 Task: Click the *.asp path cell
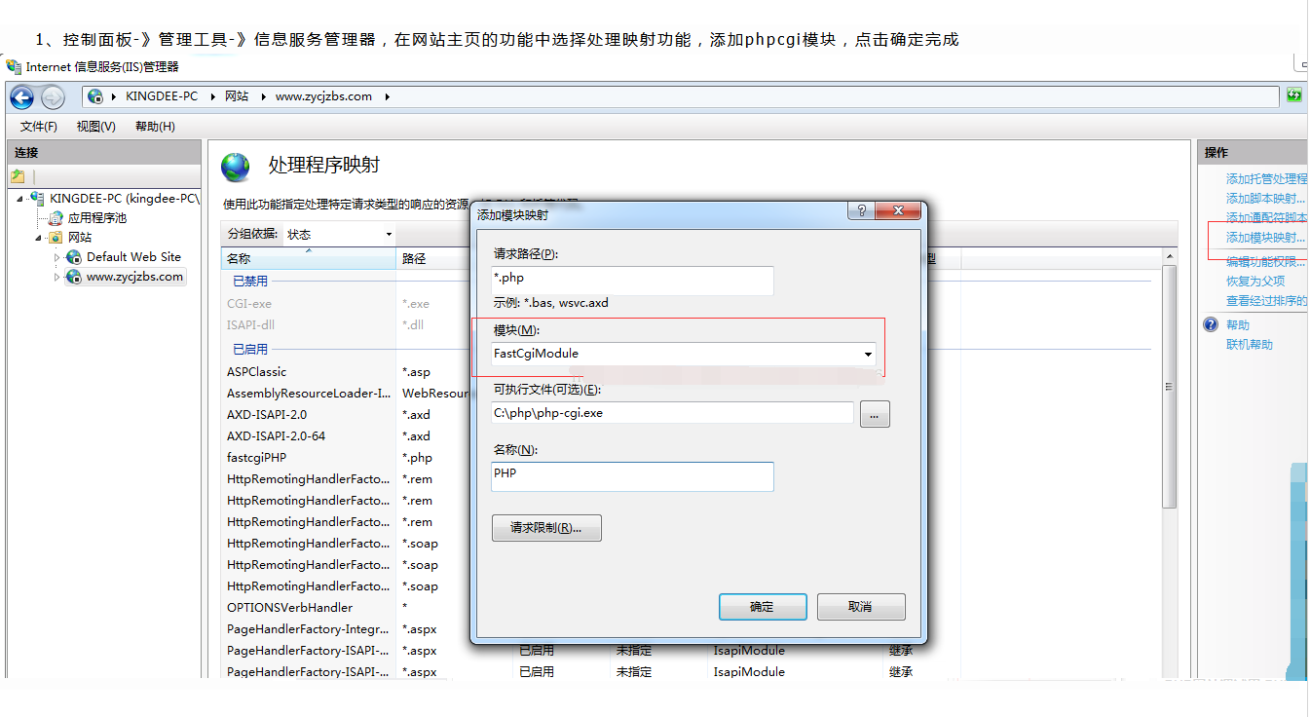417,372
